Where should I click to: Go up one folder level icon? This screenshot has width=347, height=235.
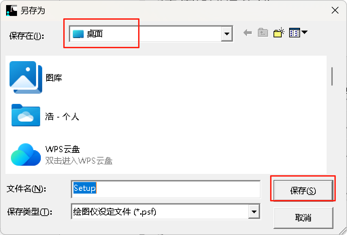click(x=263, y=33)
